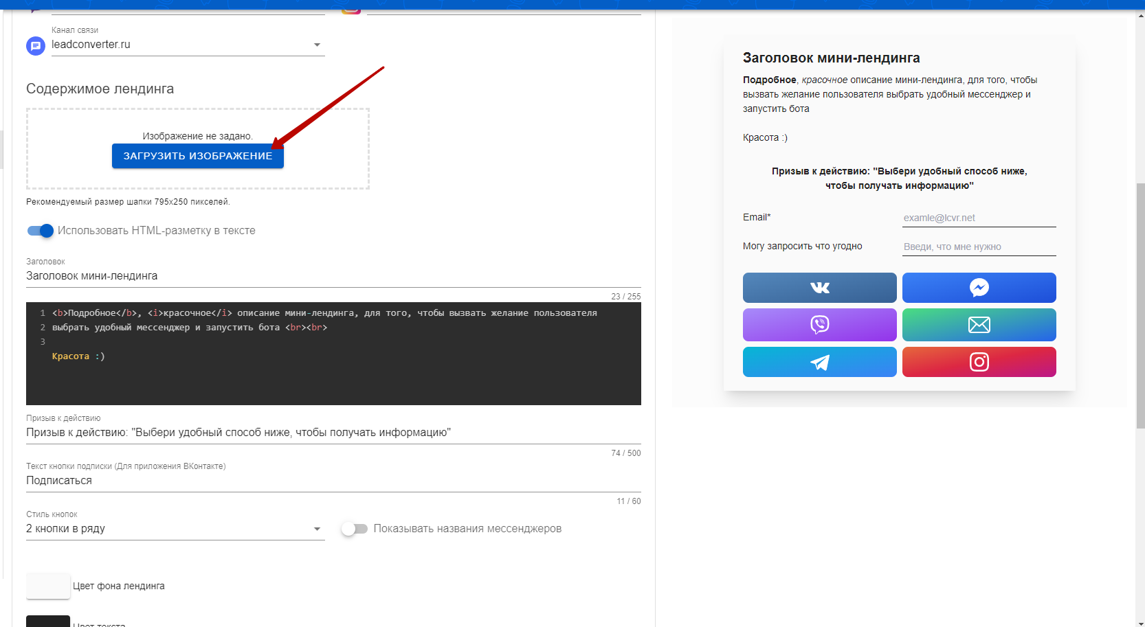Click the email envelope button in preview

point(979,325)
